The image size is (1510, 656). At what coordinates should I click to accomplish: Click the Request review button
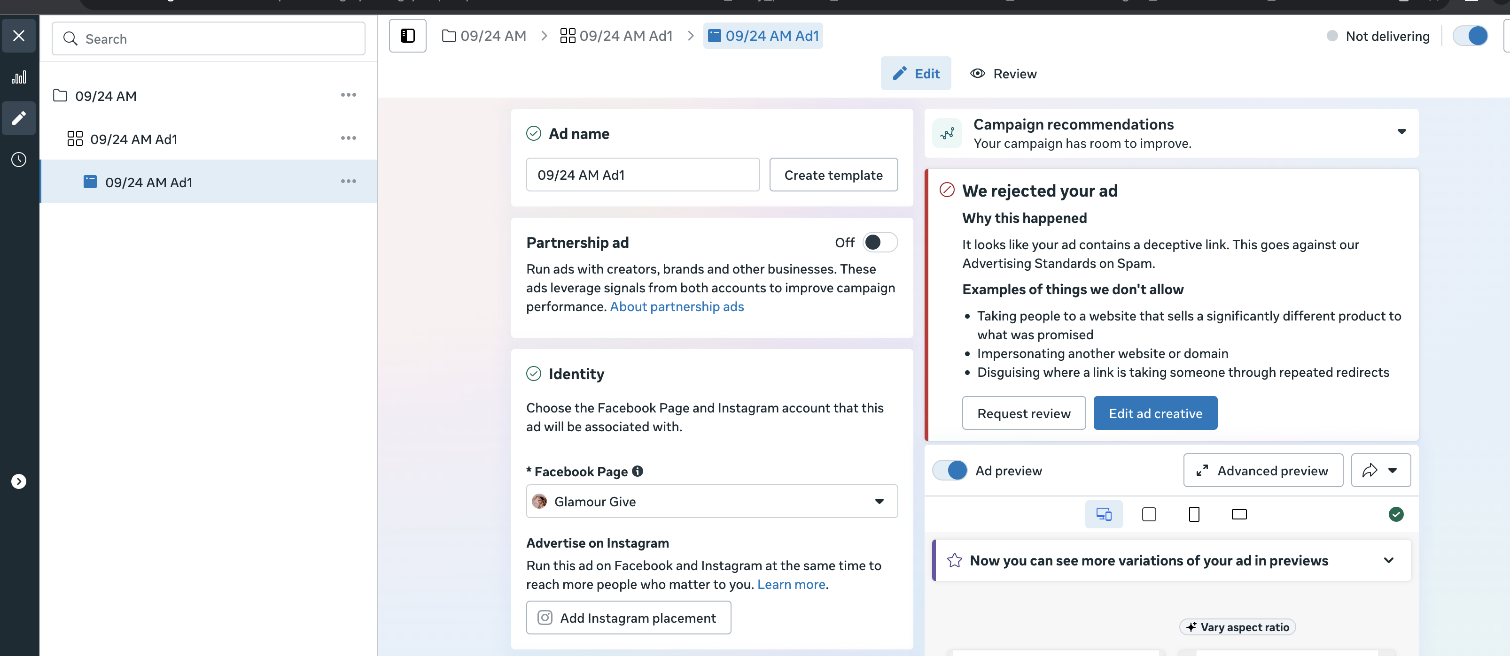(1023, 413)
